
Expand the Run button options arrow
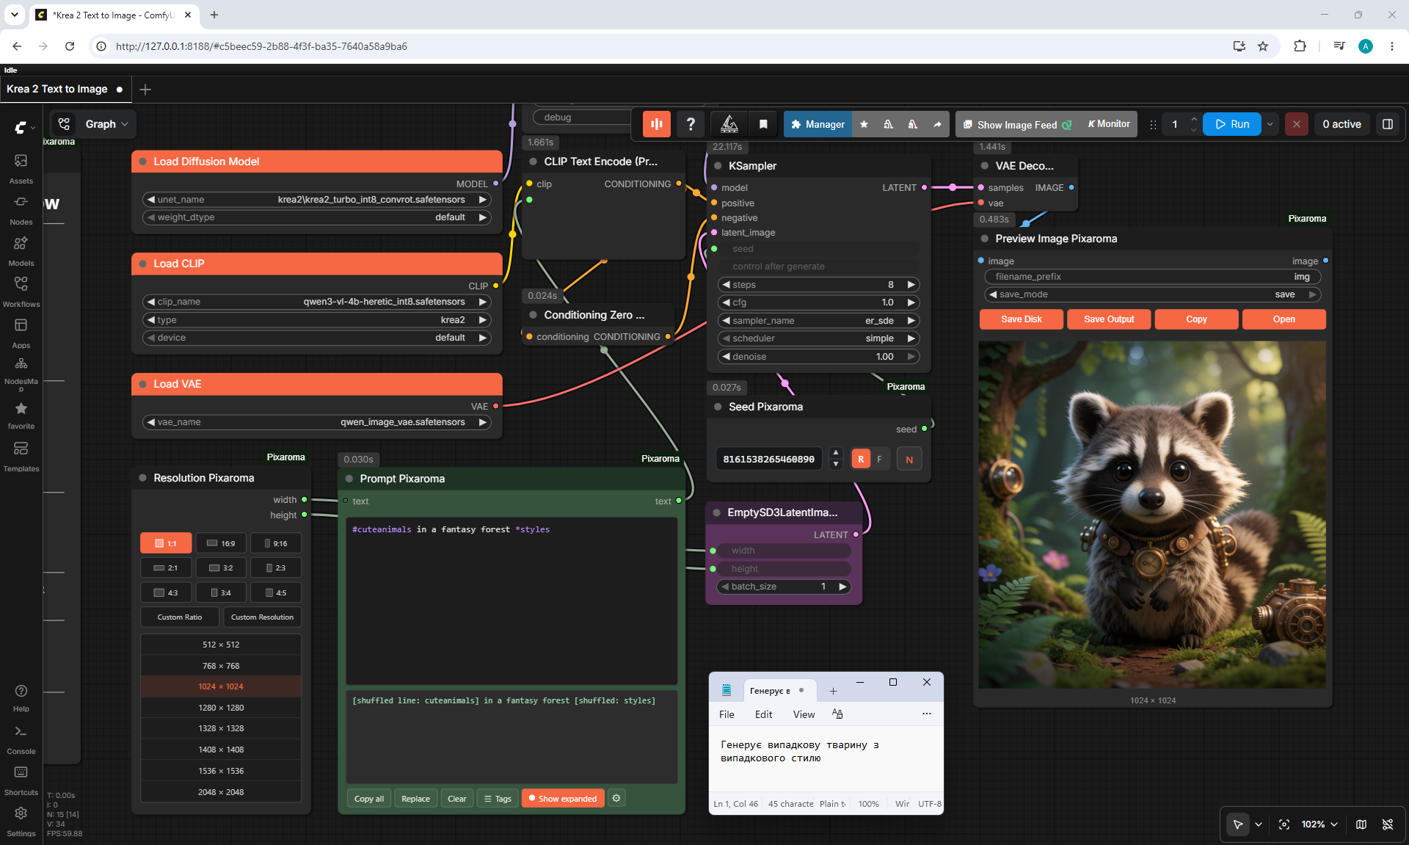click(1270, 124)
